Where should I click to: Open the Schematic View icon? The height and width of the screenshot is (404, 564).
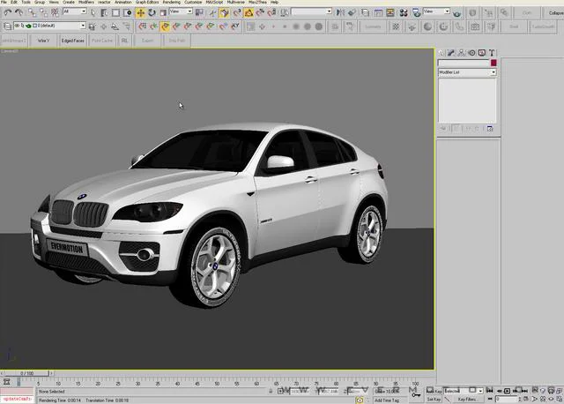[390, 13]
